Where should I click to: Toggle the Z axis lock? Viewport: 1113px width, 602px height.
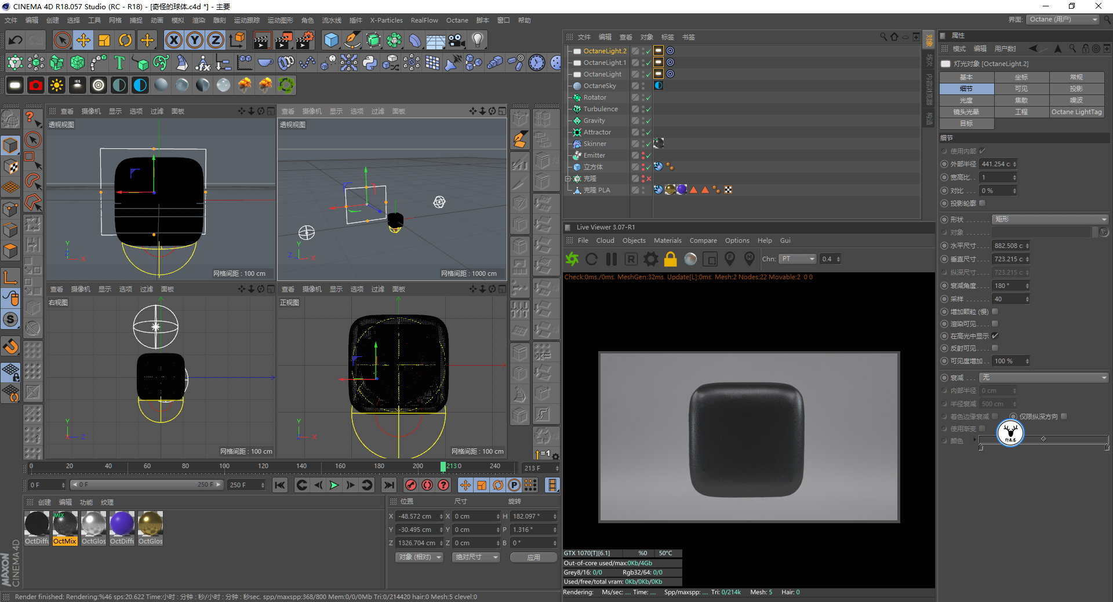[216, 40]
